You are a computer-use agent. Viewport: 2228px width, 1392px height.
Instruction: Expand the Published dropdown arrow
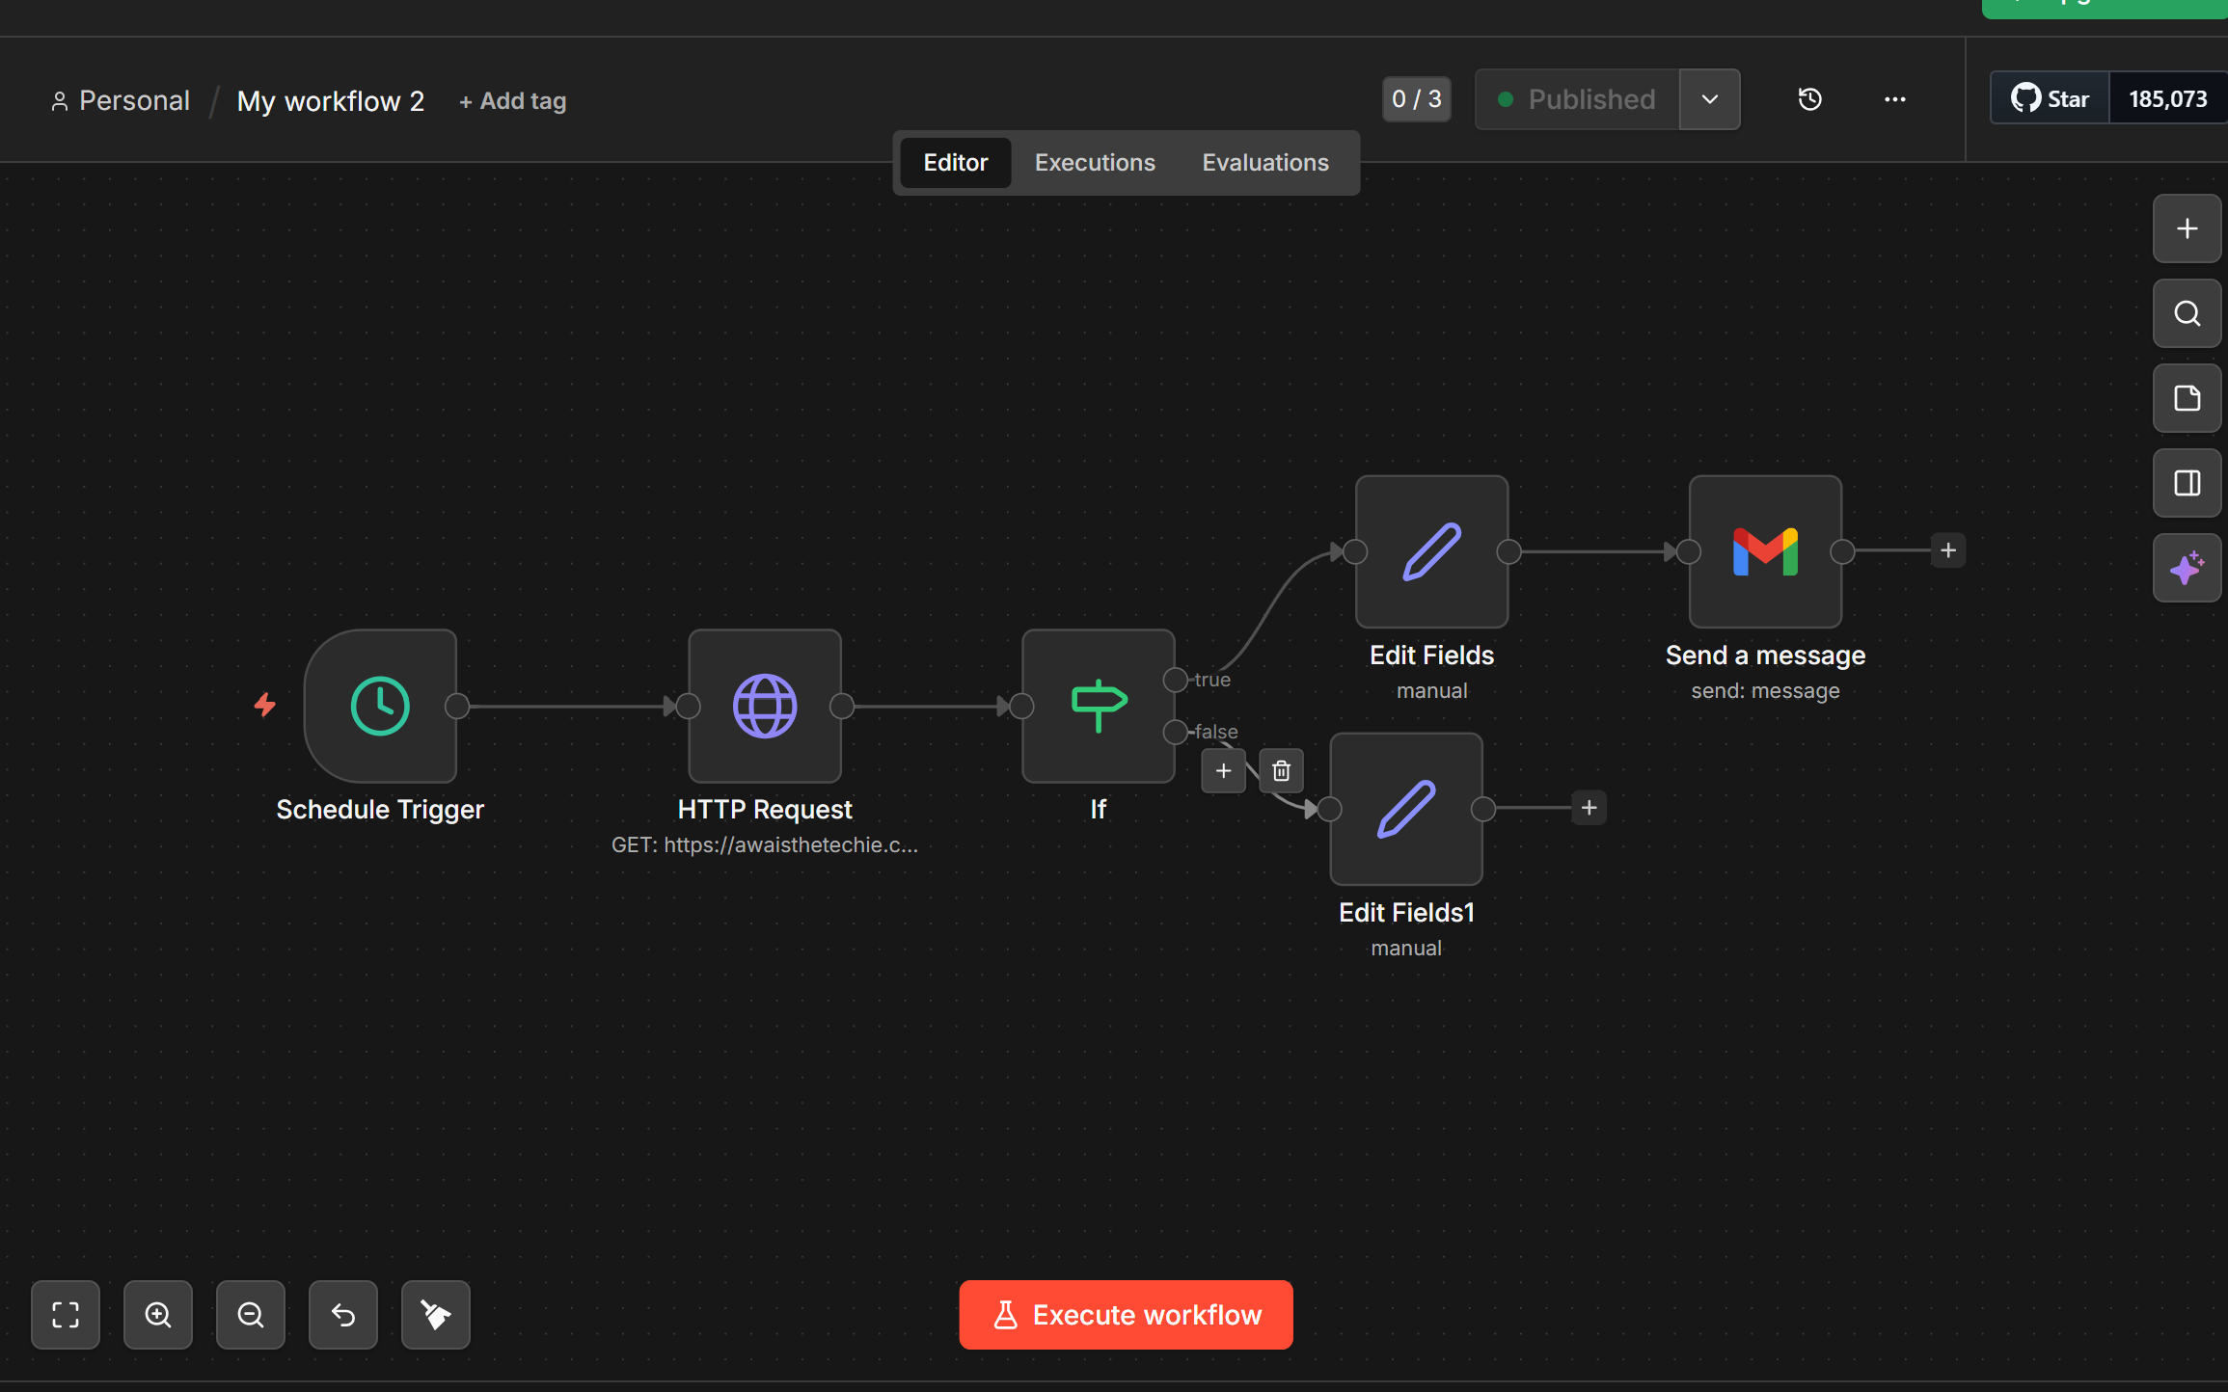click(1709, 99)
